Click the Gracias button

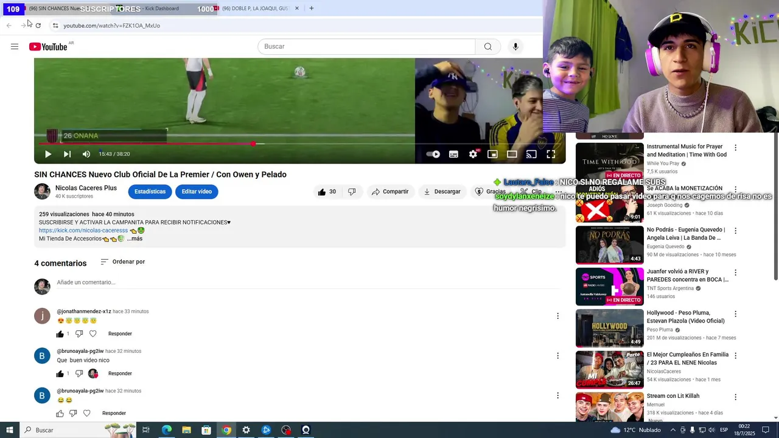(491, 192)
